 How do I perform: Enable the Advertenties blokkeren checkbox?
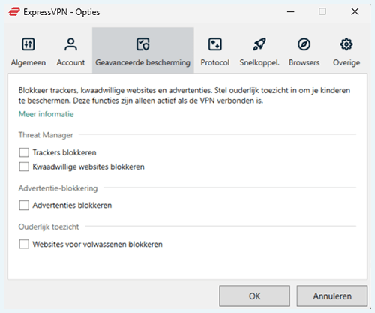pyautogui.click(x=24, y=205)
